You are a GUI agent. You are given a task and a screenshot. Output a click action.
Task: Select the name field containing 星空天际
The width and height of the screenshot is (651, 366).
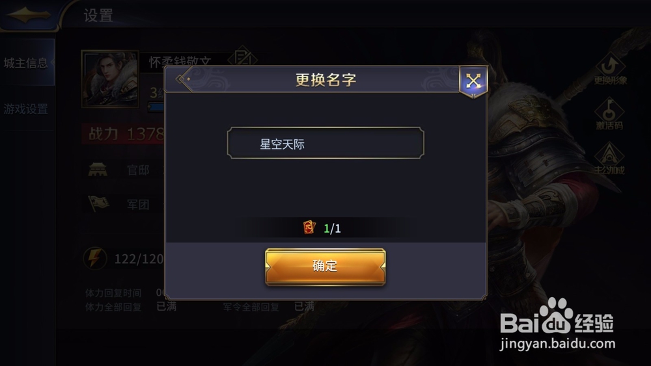325,143
